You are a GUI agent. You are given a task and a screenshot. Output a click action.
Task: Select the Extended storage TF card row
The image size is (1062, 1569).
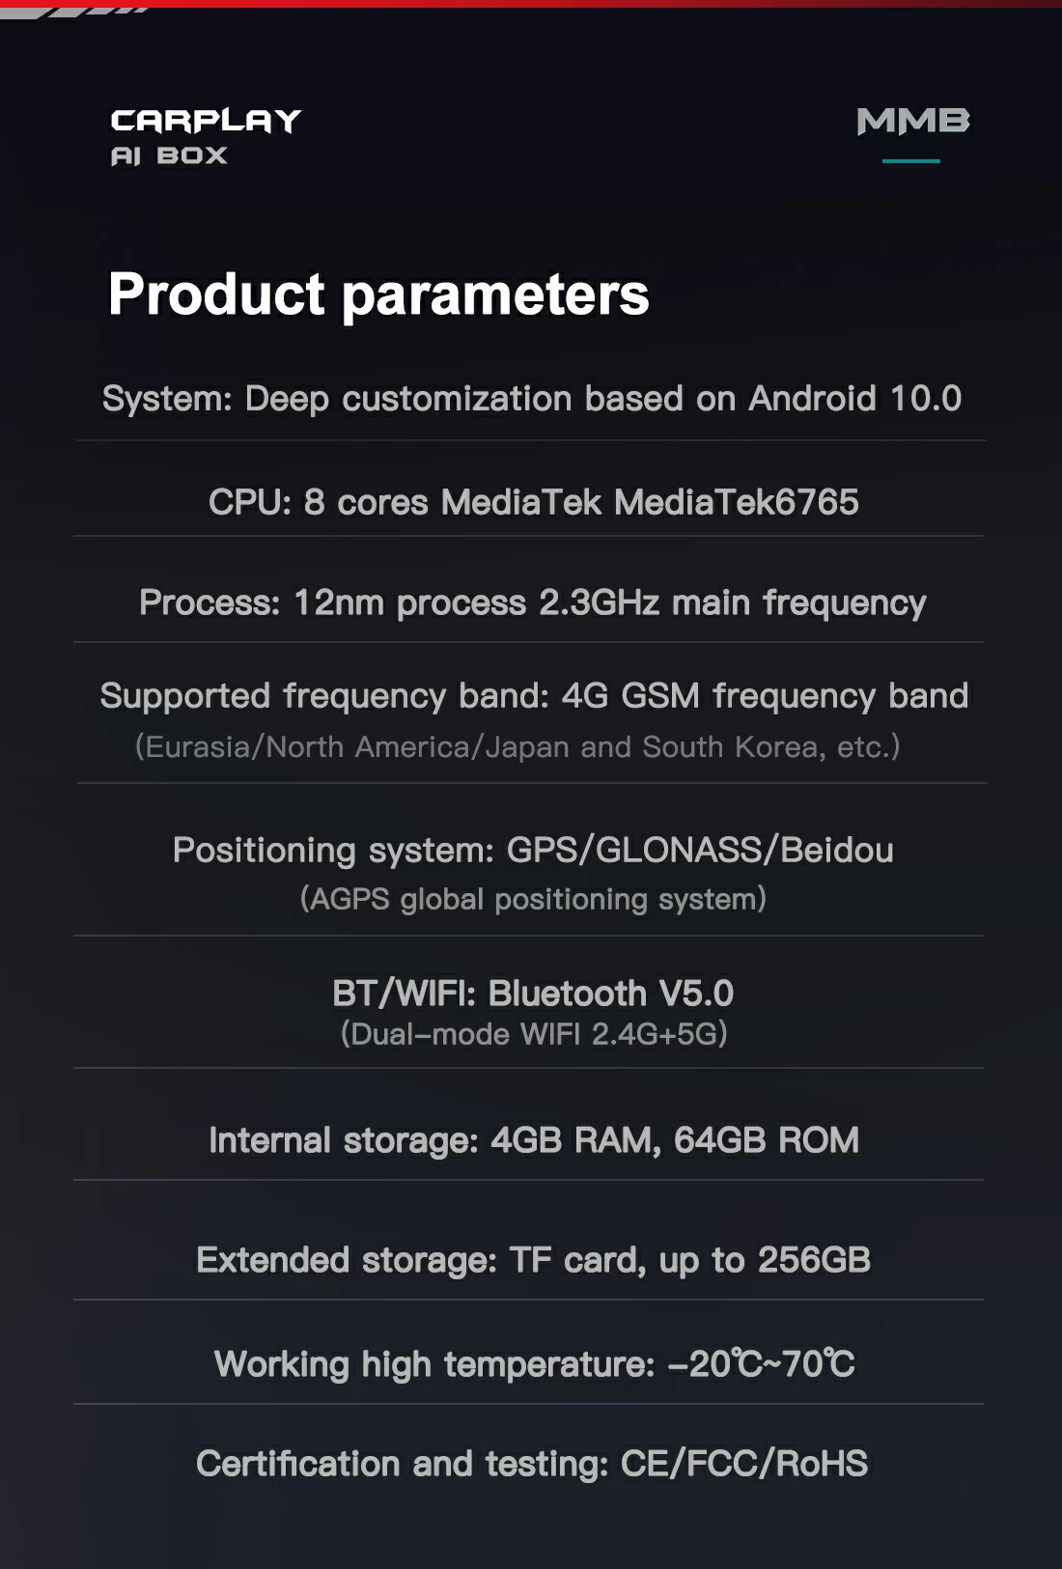click(534, 1260)
